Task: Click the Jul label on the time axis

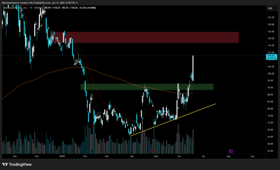Action: [203, 156]
